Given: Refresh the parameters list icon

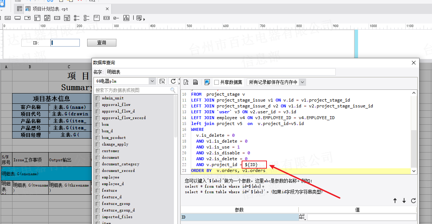Looking at the screenshot, I should (413, 201).
